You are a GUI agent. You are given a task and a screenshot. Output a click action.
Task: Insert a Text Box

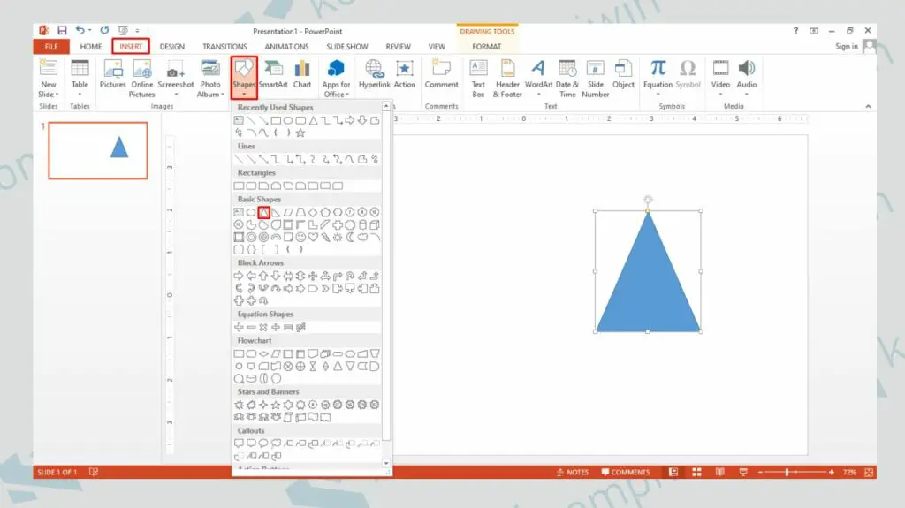478,78
